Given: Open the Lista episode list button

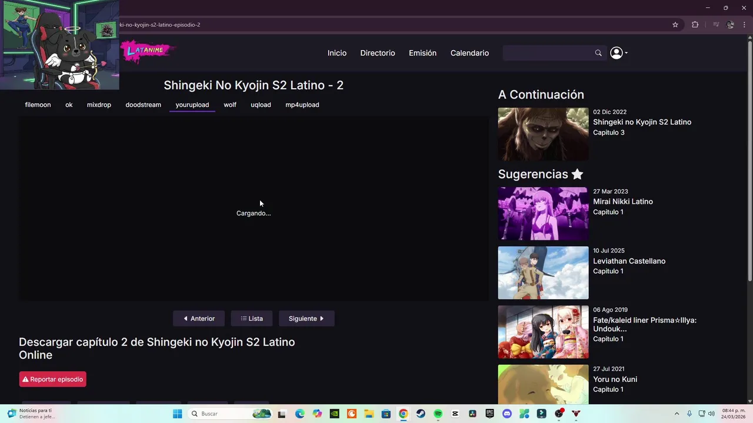Looking at the screenshot, I should coord(252,318).
